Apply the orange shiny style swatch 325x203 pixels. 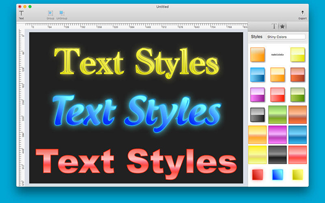pyautogui.click(x=257, y=55)
